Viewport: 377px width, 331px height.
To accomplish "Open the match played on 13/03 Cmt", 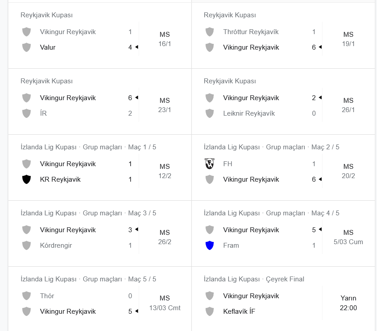I will [100, 300].
